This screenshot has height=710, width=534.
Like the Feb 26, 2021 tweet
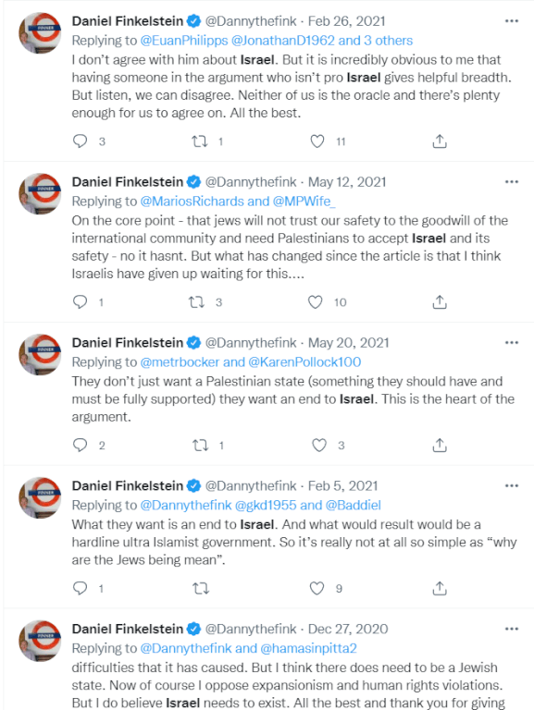point(317,141)
